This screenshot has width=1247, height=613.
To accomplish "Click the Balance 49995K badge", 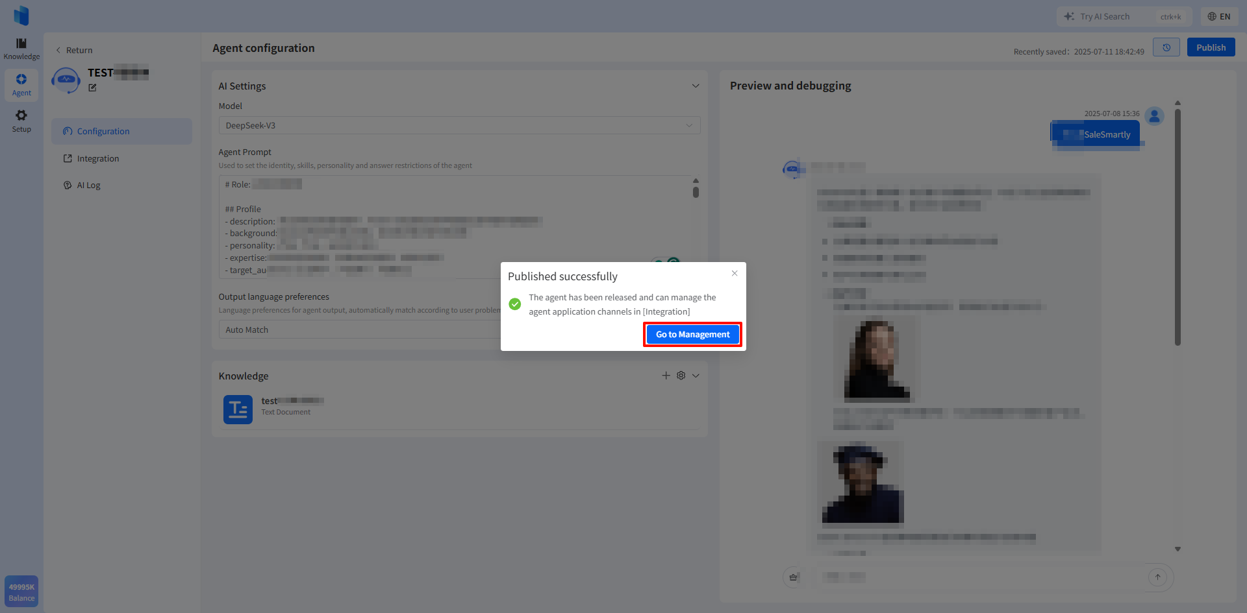I will click(21, 592).
